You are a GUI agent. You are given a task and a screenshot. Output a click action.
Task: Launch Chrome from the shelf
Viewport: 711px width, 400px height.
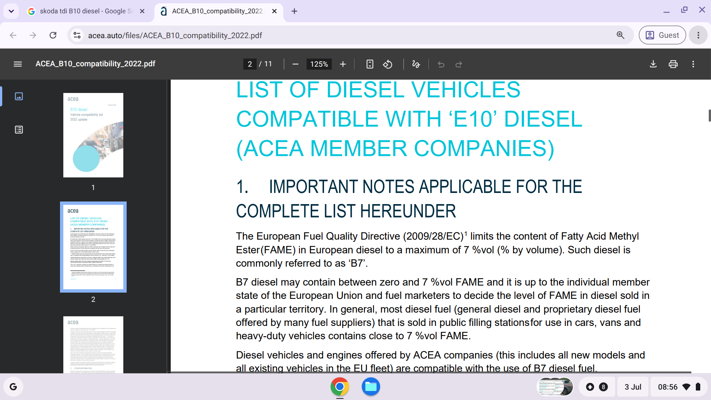pos(340,387)
